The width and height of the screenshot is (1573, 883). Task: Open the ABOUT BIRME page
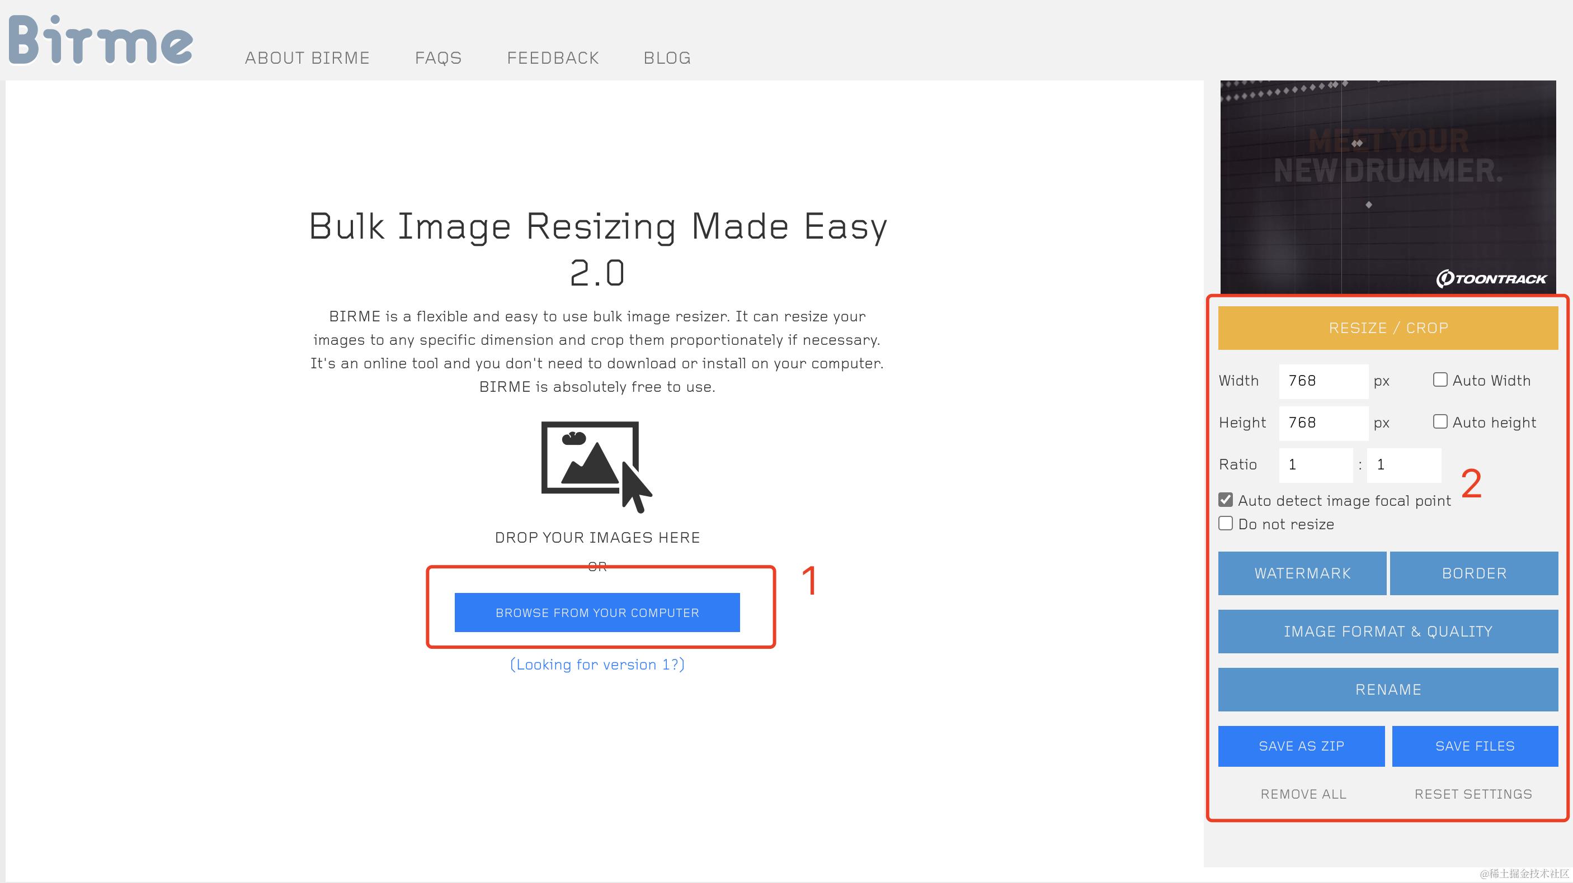pos(307,58)
